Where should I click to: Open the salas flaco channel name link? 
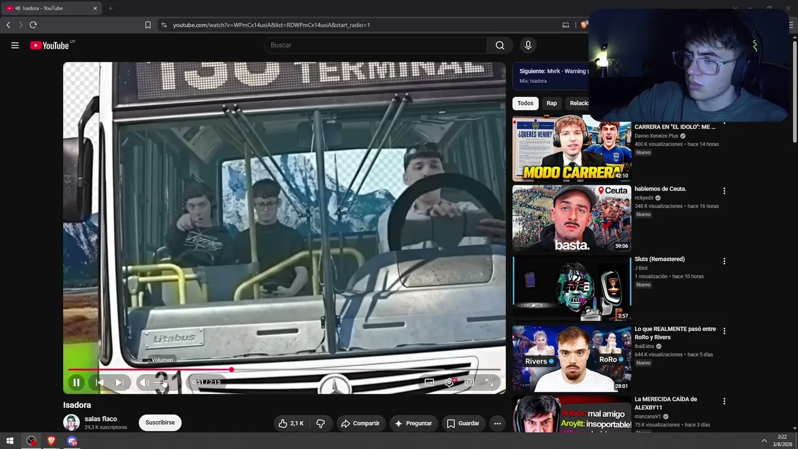101,419
